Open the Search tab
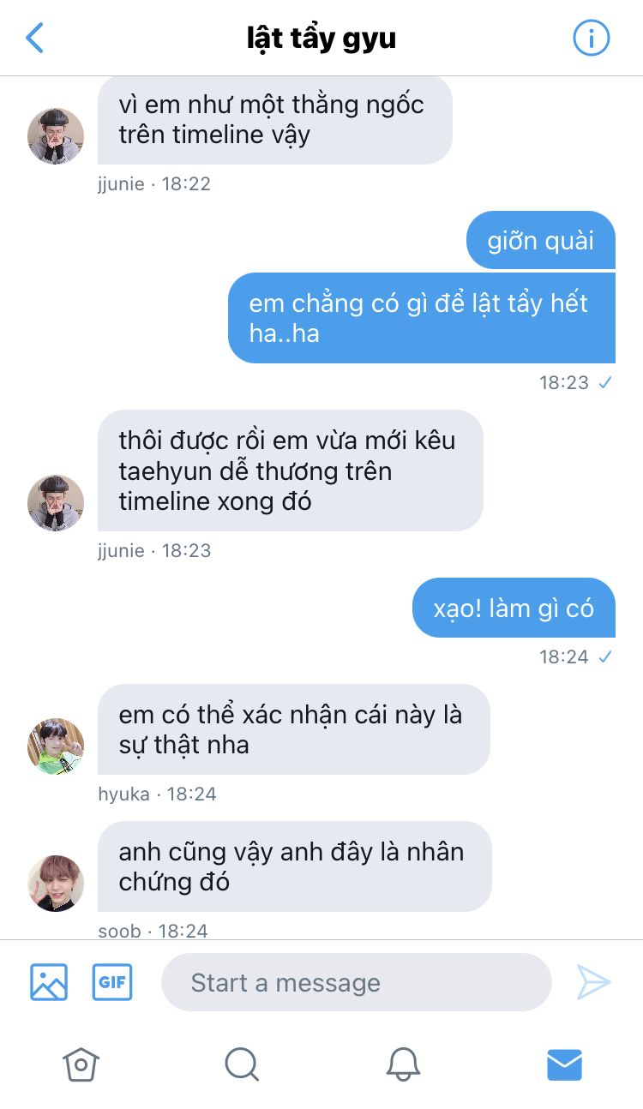 (x=242, y=1064)
